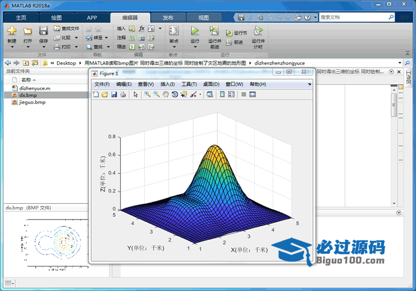Image resolution: width=416 pixels, height=291 pixels.
Task: Click the Insert Legend icon
Action: tap(232, 94)
